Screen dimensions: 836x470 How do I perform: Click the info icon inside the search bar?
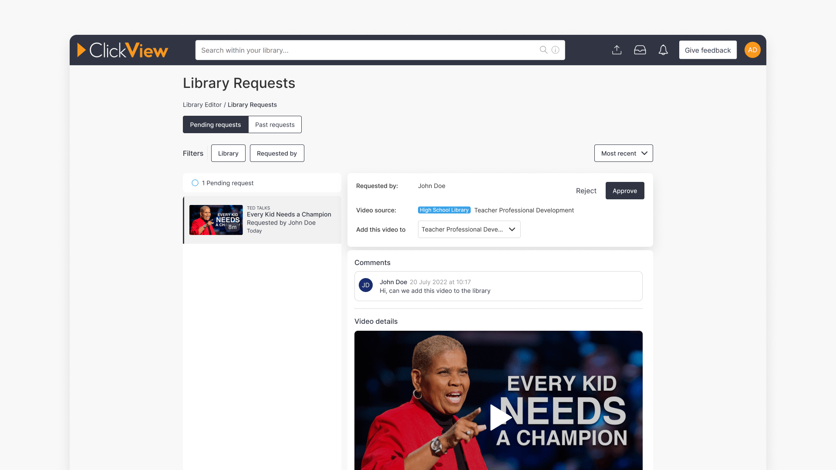[555, 50]
